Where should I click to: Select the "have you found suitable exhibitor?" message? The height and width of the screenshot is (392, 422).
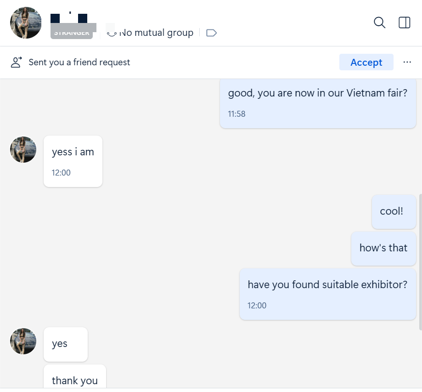[327, 285]
